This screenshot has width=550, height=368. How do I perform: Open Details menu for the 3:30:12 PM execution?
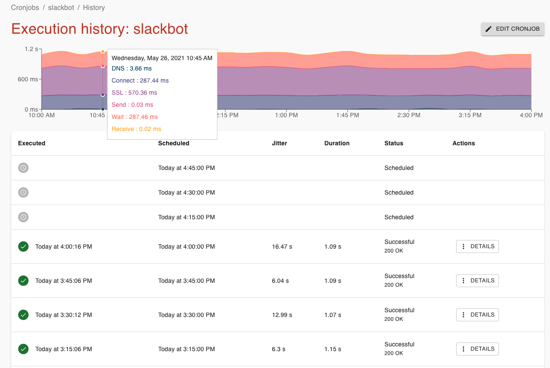tap(477, 315)
